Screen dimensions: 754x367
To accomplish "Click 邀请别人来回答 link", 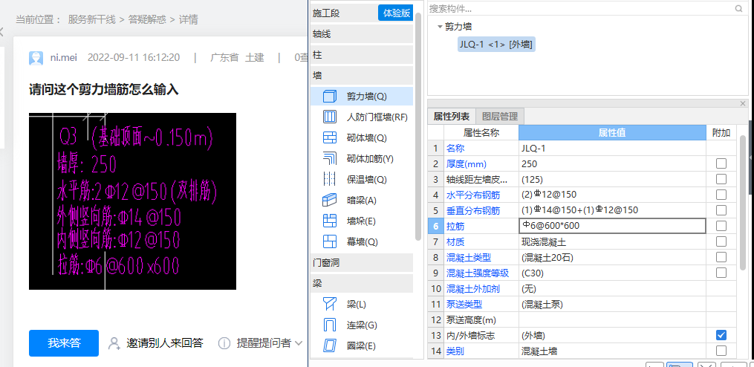I will [x=164, y=343].
